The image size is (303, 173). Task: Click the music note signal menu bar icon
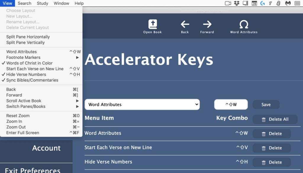click(x=270, y=3)
